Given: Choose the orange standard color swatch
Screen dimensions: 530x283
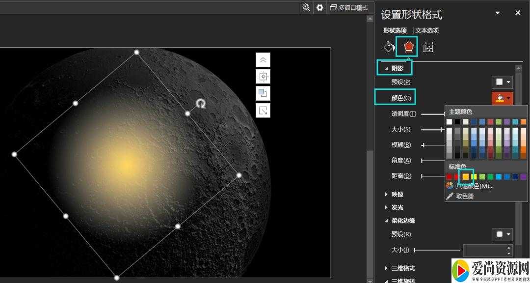Looking at the screenshot, I should click(466, 177).
